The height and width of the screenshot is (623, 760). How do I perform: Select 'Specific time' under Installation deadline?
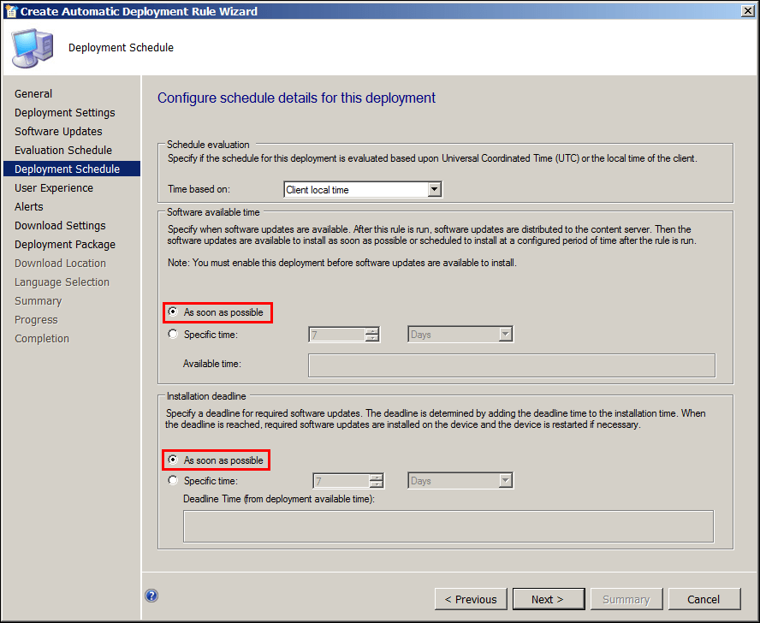tap(174, 481)
